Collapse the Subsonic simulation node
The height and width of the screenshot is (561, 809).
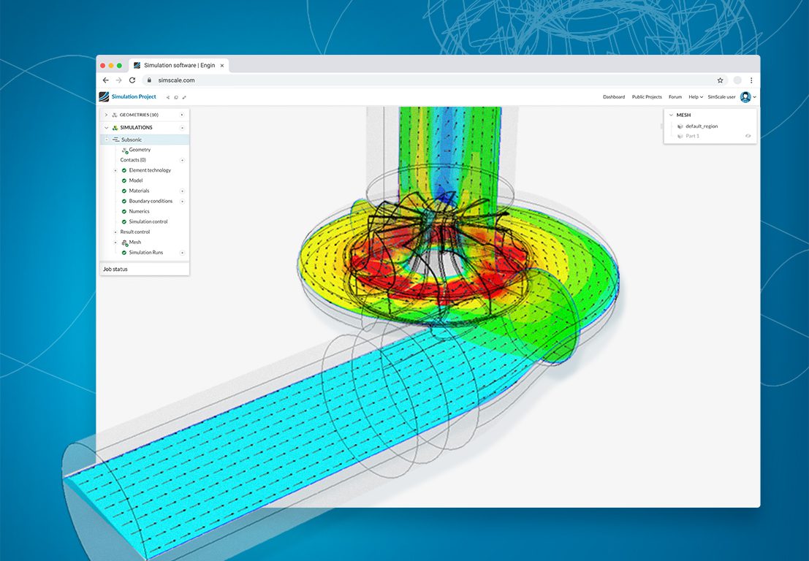(107, 140)
